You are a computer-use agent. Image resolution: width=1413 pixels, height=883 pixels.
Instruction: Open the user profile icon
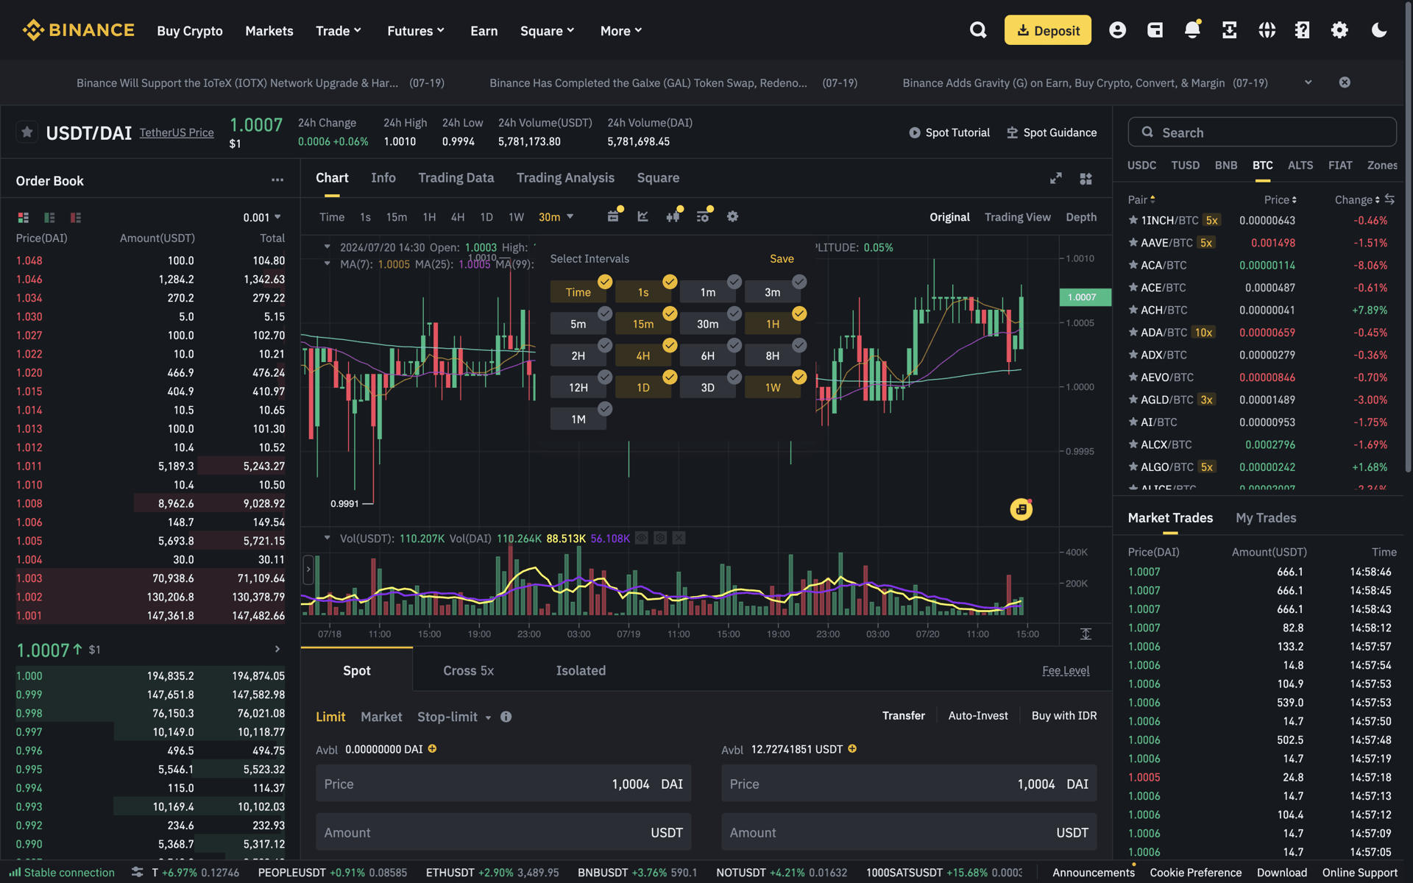[x=1117, y=30]
